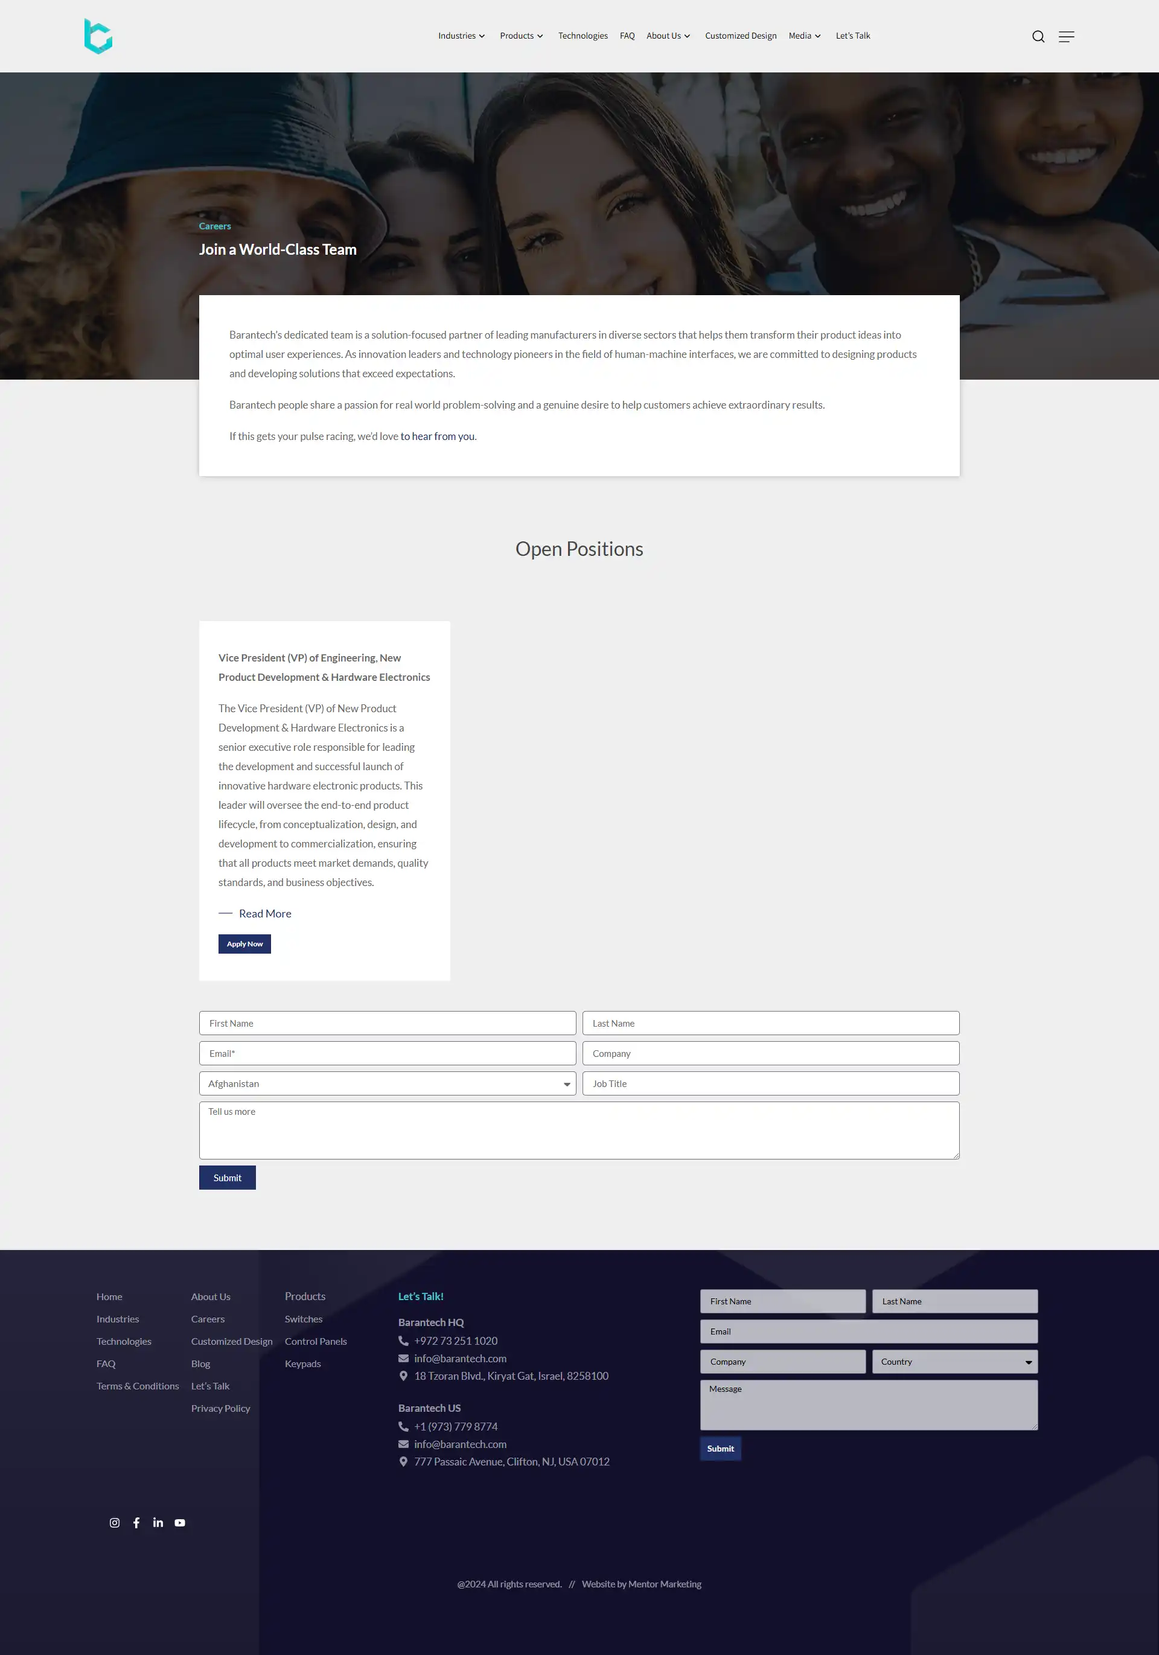Click the FAQ navigation menu item
Image resolution: width=1159 pixels, height=1655 pixels.
coord(627,35)
